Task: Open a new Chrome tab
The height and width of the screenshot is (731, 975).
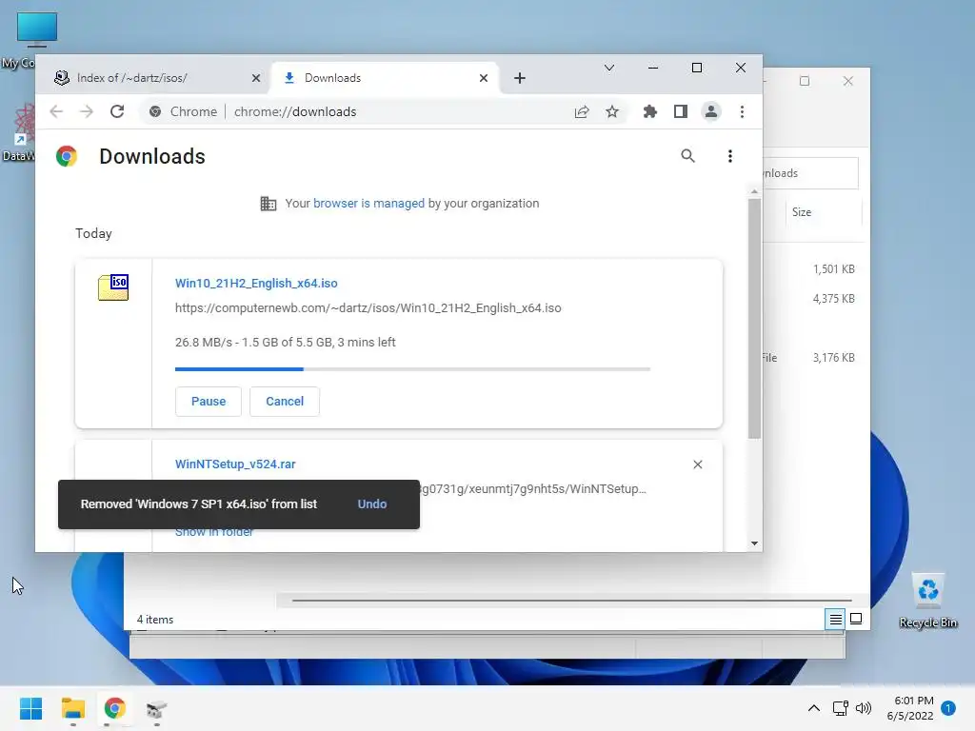Action: click(520, 78)
